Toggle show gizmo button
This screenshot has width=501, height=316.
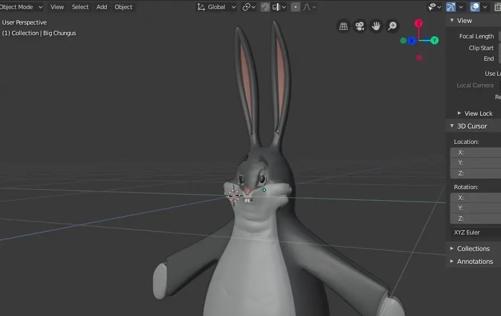(x=451, y=7)
